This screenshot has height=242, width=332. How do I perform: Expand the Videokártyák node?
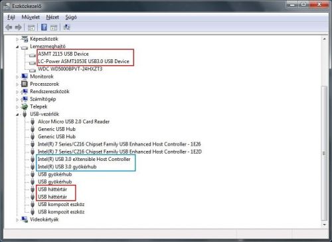17,220
